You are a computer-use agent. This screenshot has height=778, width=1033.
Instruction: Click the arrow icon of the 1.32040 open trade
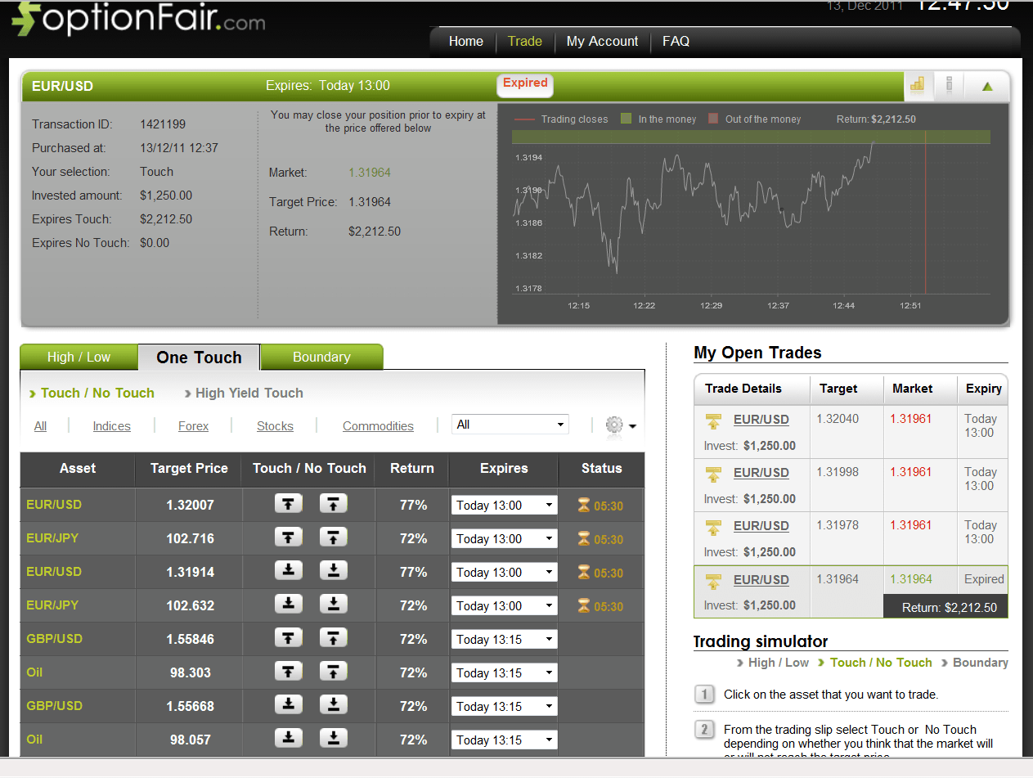click(714, 420)
